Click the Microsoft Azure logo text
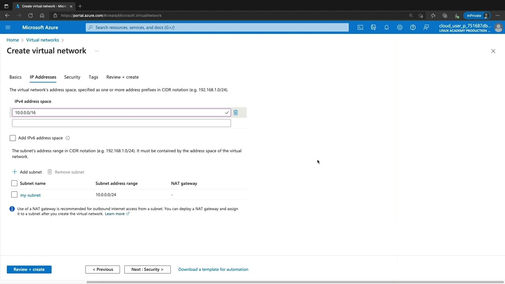The height and width of the screenshot is (284, 505). tap(40, 27)
